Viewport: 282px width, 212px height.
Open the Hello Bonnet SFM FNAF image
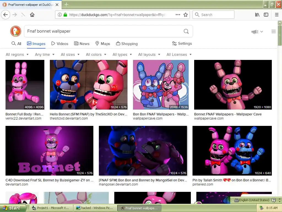tap(89, 85)
